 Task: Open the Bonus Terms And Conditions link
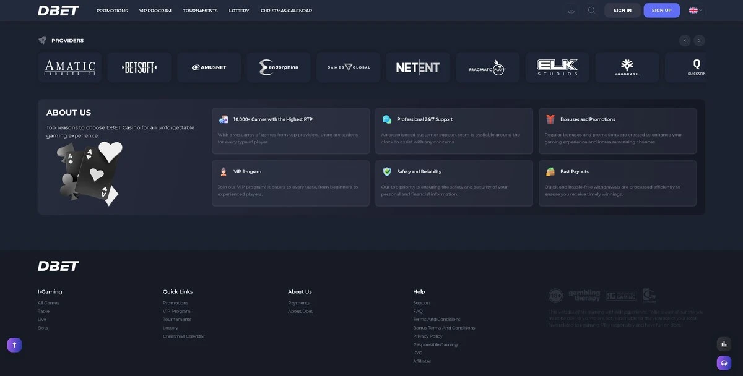pyautogui.click(x=444, y=328)
